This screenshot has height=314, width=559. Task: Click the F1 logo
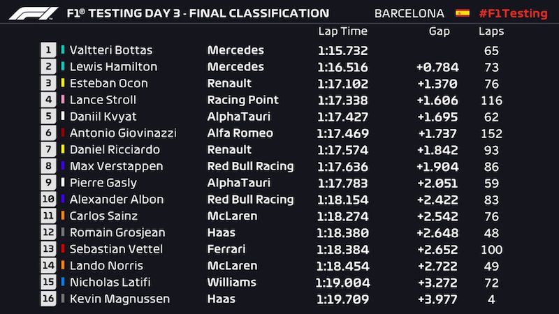click(34, 13)
